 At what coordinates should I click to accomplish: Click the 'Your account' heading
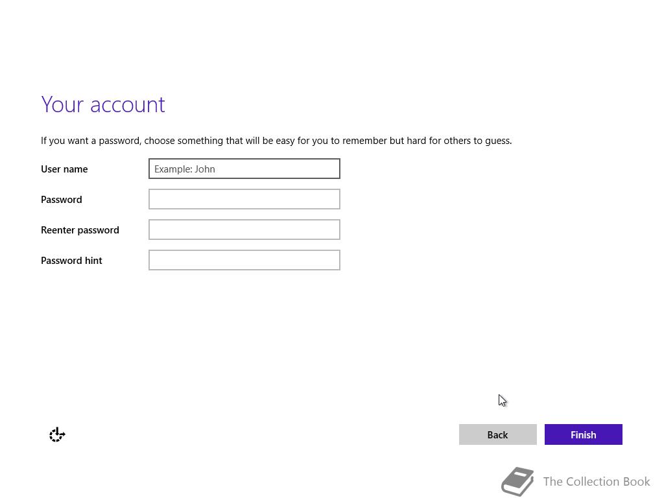coord(103,104)
